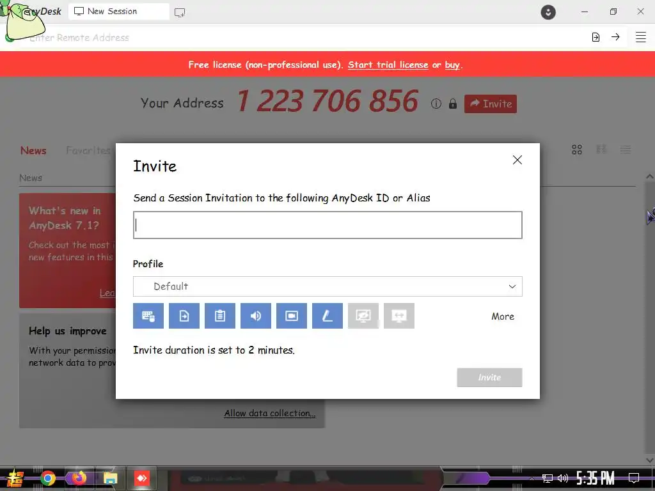Select the New Session tab
Image resolution: width=655 pixels, height=491 pixels.
[118, 12]
